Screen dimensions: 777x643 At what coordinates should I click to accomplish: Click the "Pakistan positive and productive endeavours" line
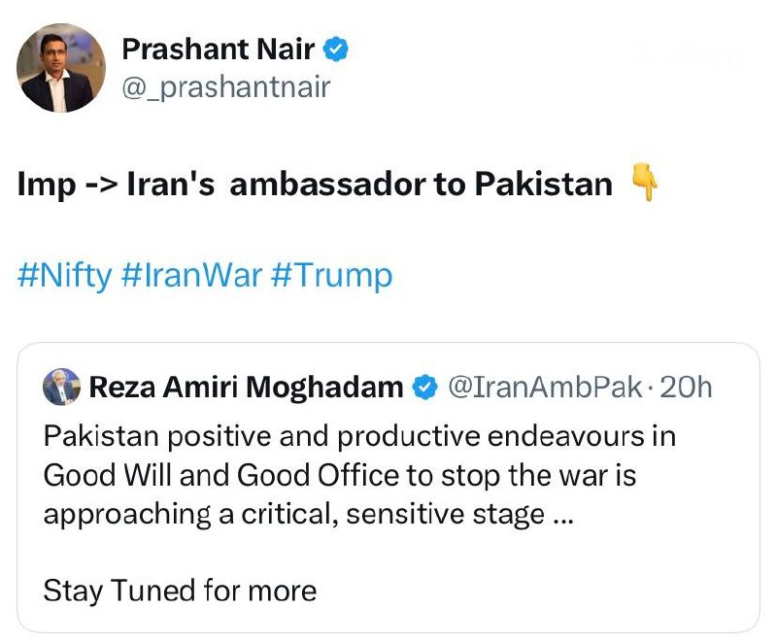pos(359,436)
